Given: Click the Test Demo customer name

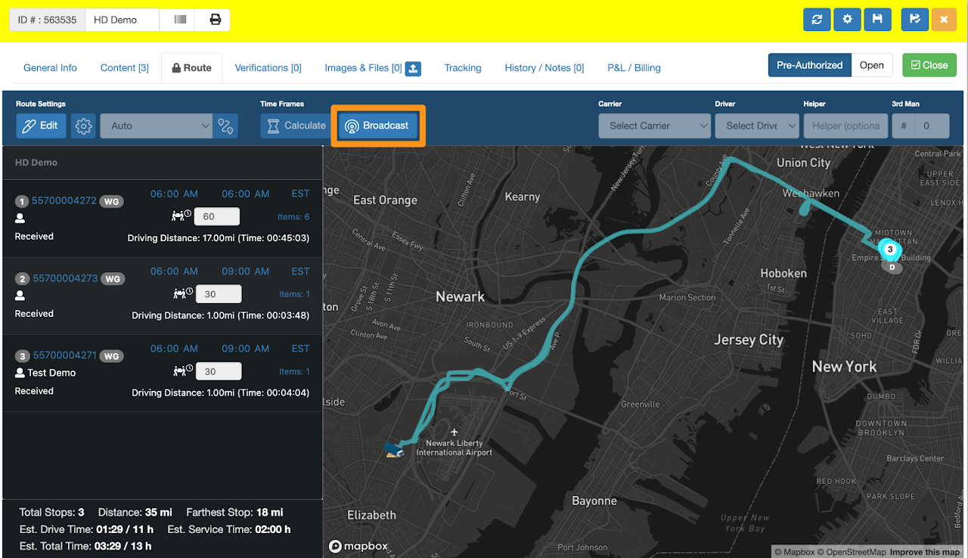Looking at the screenshot, I should 51,373.
